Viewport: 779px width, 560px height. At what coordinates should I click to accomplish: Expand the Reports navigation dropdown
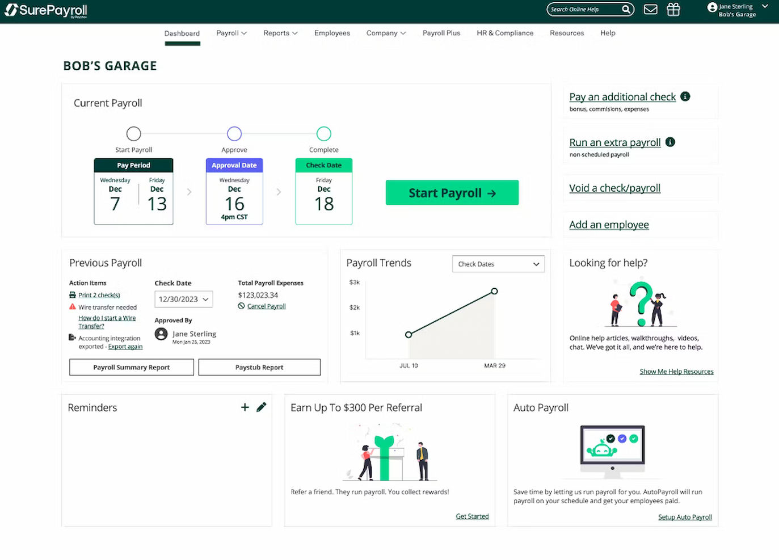pos(280,33)
